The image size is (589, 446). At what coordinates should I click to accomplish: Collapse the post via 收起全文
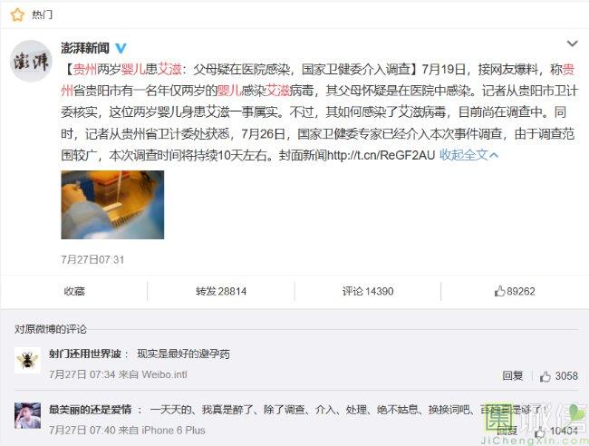pyautogui.click(x=468, y=154)
